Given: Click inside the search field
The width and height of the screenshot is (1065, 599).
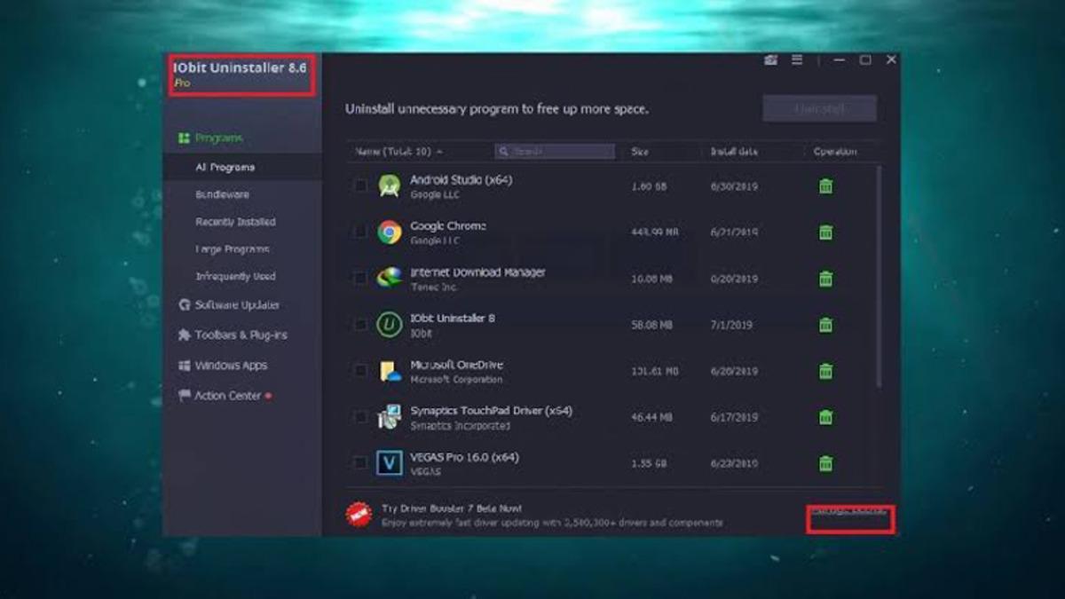Looking at the screenshot, I should (x=555, y=152).
